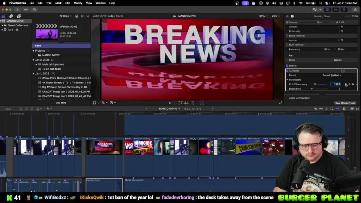Uncheck the AUHipass effect checkbox
This screenshot has height=203, width=361.
[x=287, y=71]
